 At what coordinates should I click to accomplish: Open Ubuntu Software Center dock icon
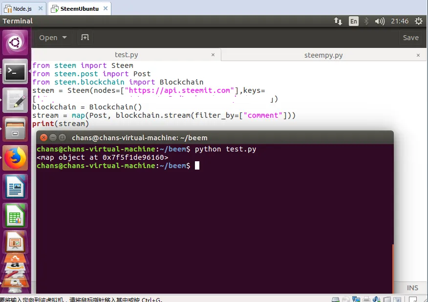(x=15, y=259)
